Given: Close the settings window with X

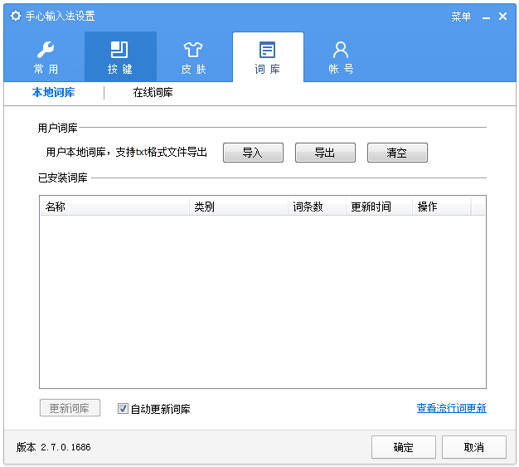Looking at the screenshot, I should pos(502,17).
